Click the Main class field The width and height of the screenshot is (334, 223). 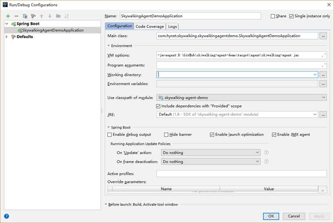(237, 36)
